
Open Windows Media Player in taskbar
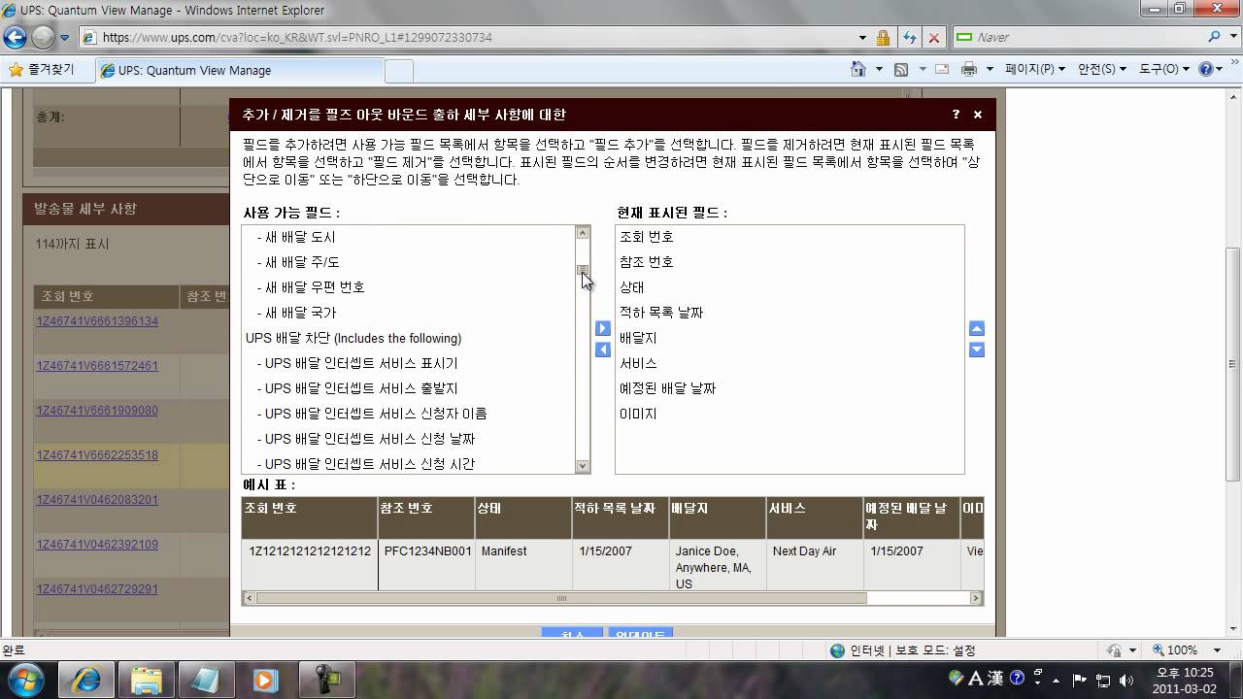tap(265, 680)
